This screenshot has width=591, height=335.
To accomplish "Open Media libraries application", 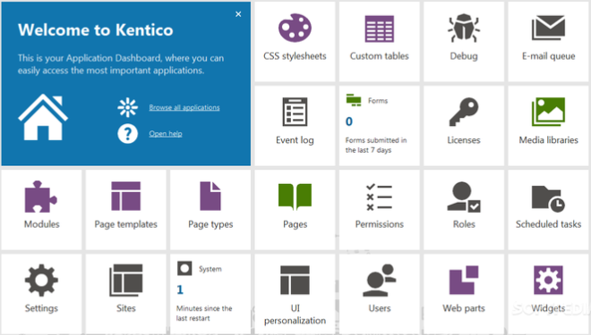I will pos(548,126).
